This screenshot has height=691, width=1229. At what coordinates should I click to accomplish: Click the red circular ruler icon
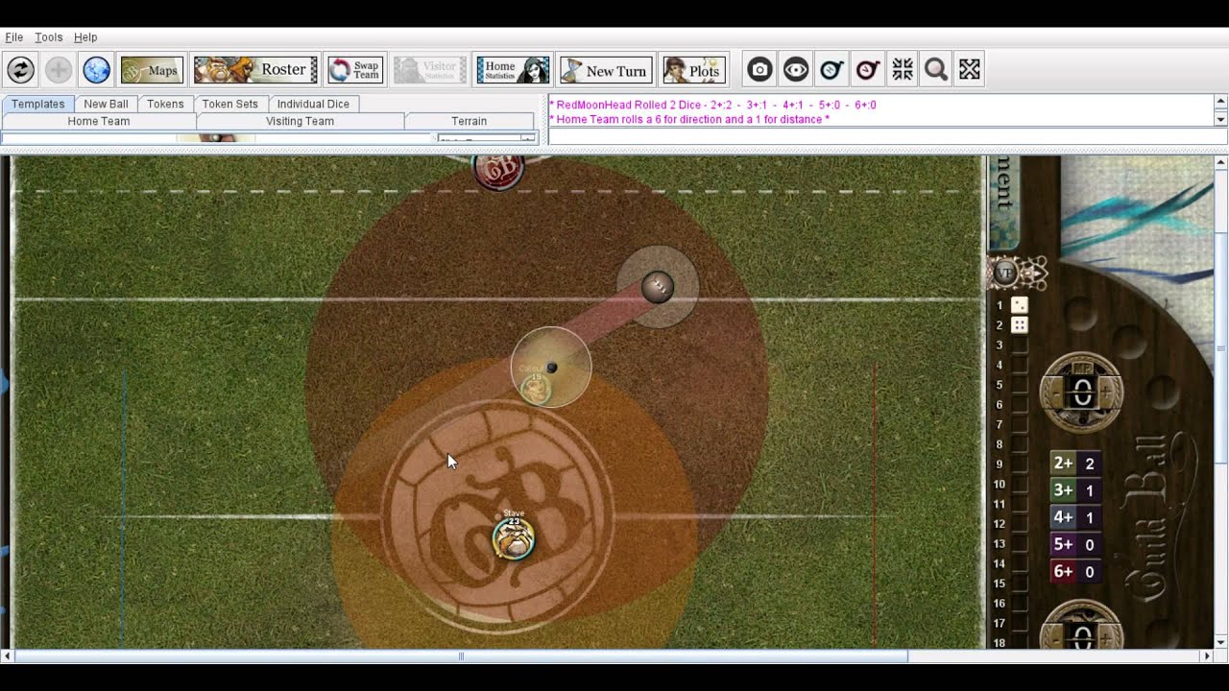click(867, 70)
